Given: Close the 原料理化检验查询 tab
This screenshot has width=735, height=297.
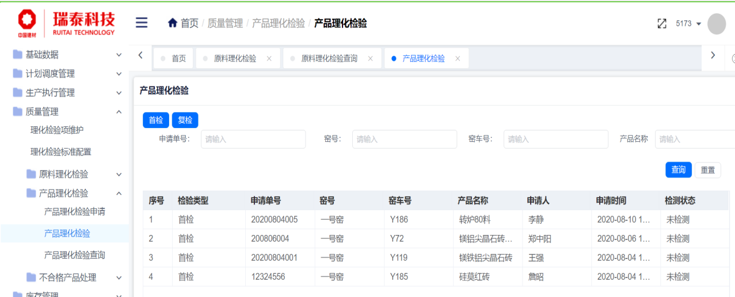Looking at the screenshot, I should click(370, 59).
